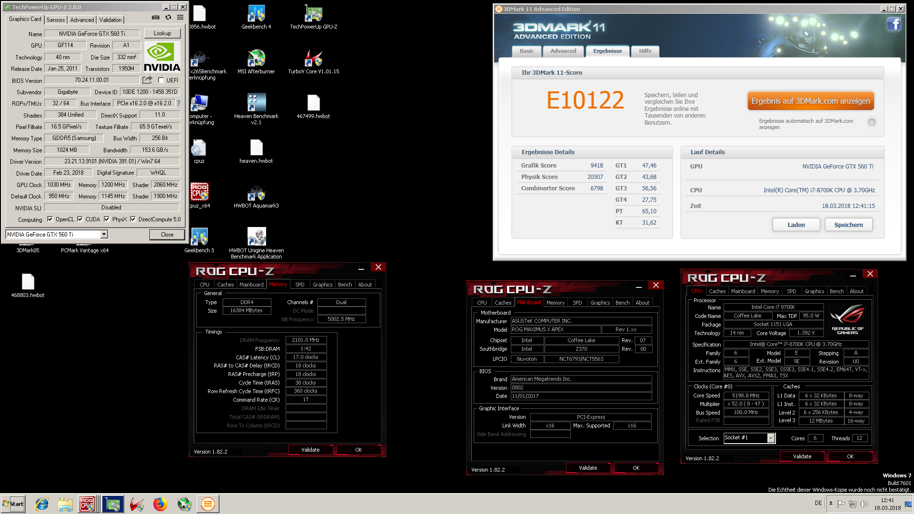Toggle UEFI checkbox in GPU-Z
This screenshot has height=514, width=914.
[161, 80]
